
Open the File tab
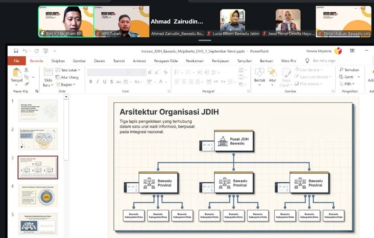click(17, 61)
